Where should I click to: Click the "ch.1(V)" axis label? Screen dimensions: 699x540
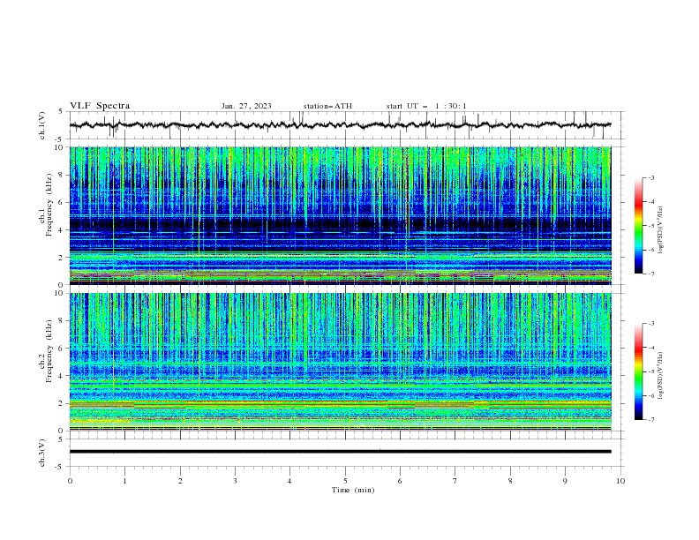point(41,125)
